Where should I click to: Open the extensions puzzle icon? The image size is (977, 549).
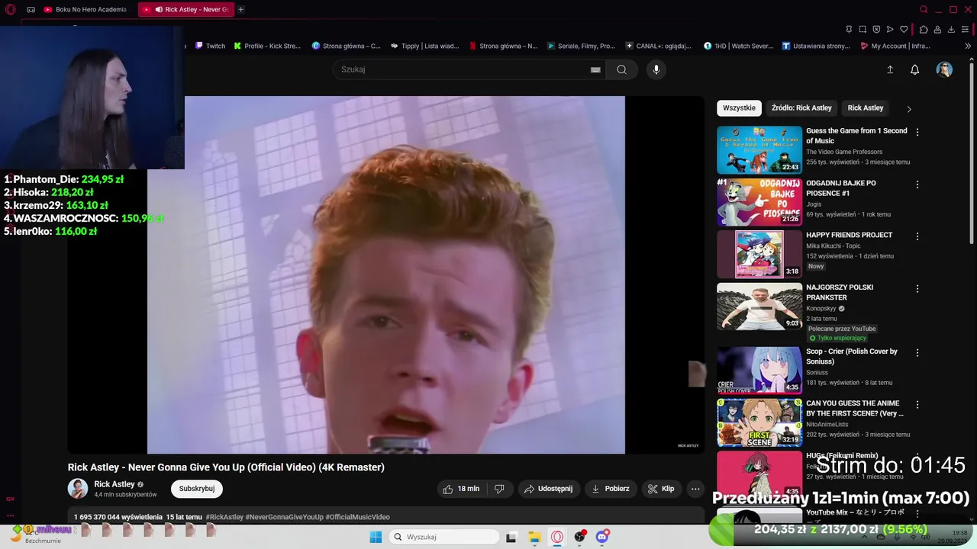click(x=924, y=30)
